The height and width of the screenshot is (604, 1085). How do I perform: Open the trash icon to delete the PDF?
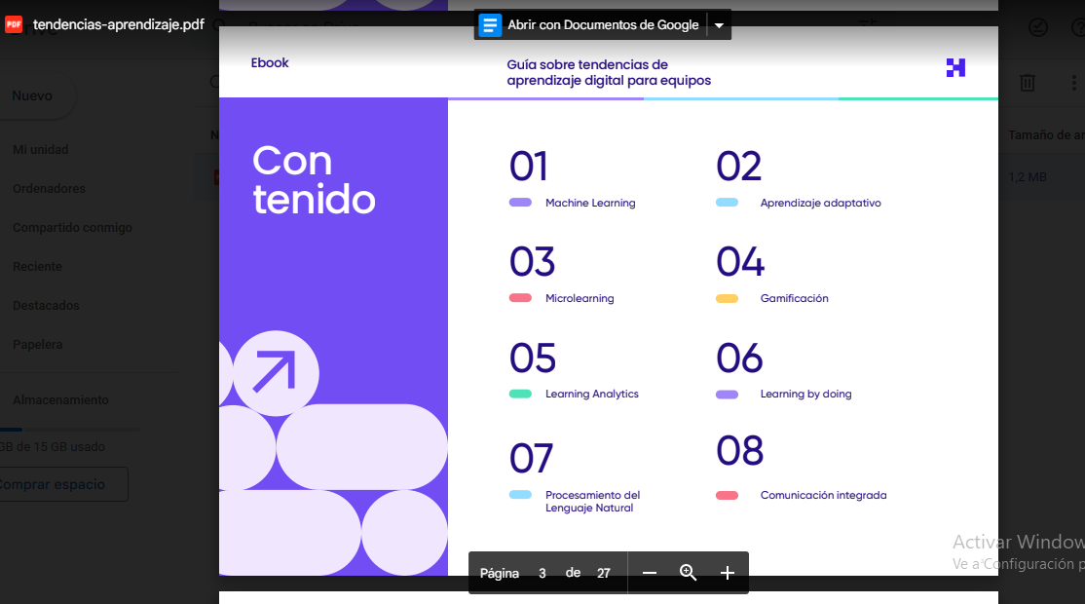coord(1028,83)
